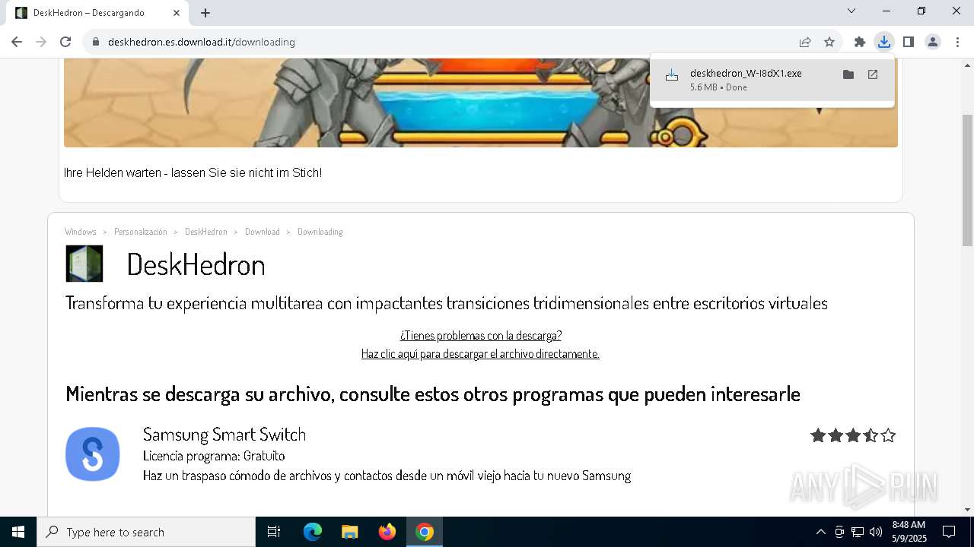Bookmark this tab with the star icon
The image size is (974, 547).
[x=829, y=42]
